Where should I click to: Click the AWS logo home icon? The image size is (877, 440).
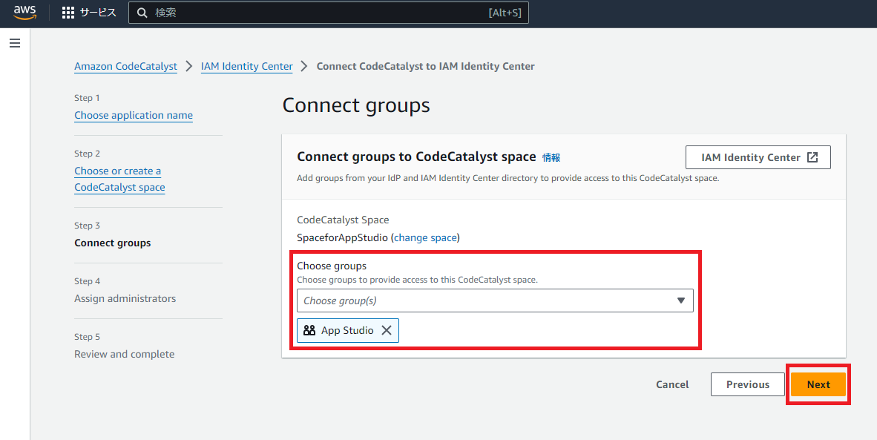tap(24, 13)
